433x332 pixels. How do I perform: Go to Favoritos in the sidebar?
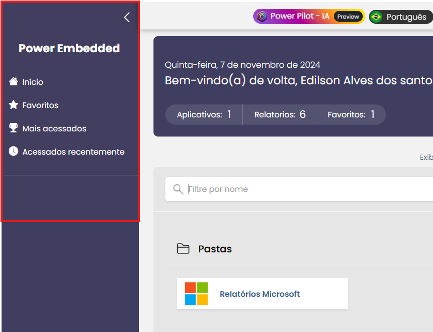(x=40, y=105)
